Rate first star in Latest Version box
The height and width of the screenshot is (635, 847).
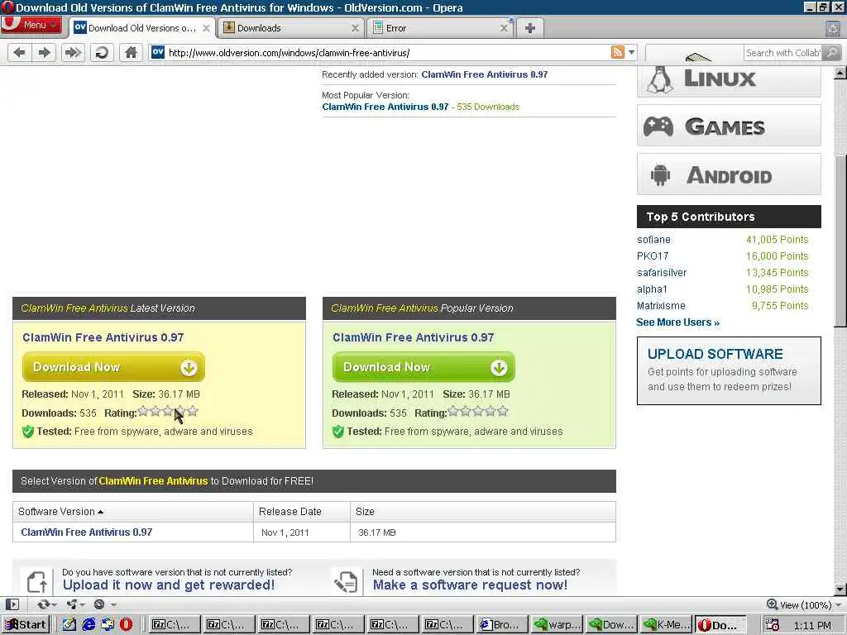click(143, 412)
